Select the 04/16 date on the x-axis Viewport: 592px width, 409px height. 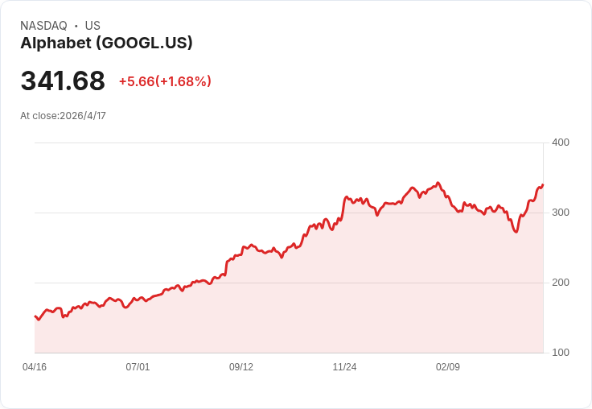point(35,367)
